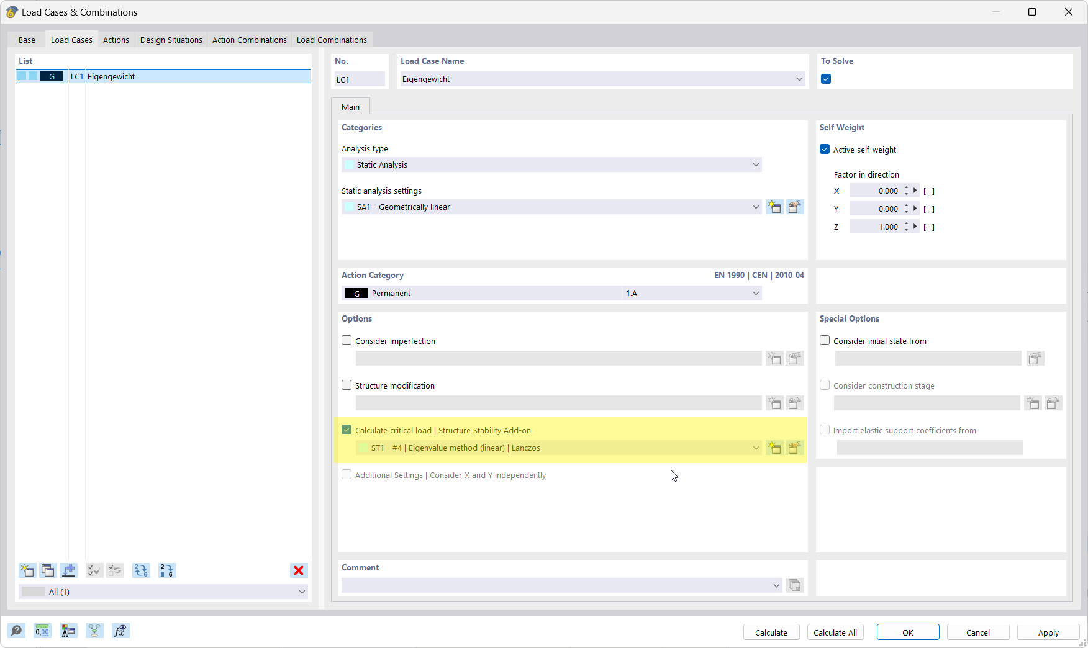Open the Analysis type dropdown
The height and width of the screenshot is (648, 1088).
click(x=755, y=164)
